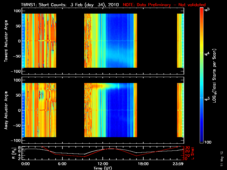Click the red note "Data Preliminary – Not validated"
This screenshot has width=227, height=170.
pyautogui.click(x=171, y=5)
